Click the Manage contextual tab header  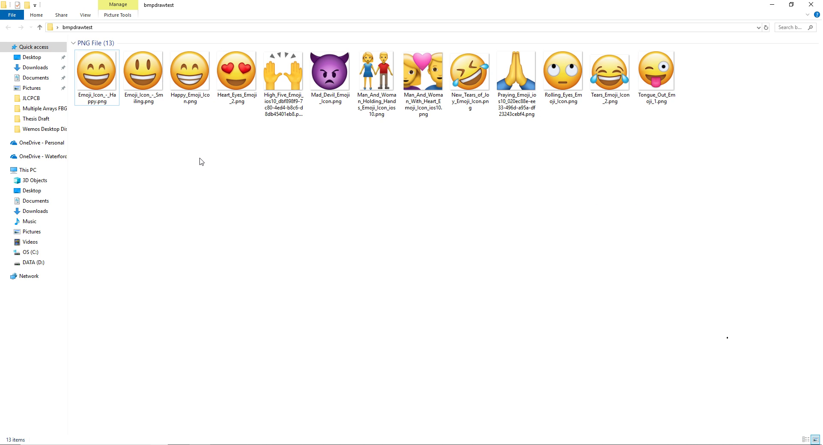[118, 5]
